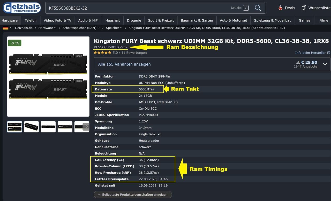The height and width of the screenshot is (201, 331).
Task: Click the keyboard shortcut slash key icon
Action: [x=246, y=8]
